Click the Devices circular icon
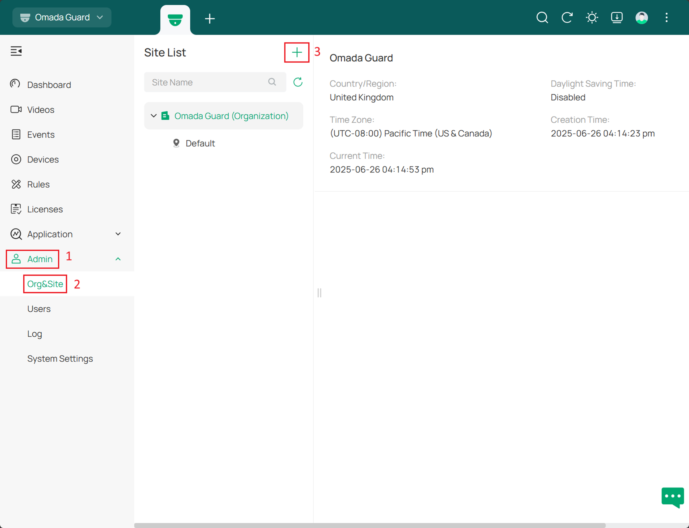 pos(16,159)
